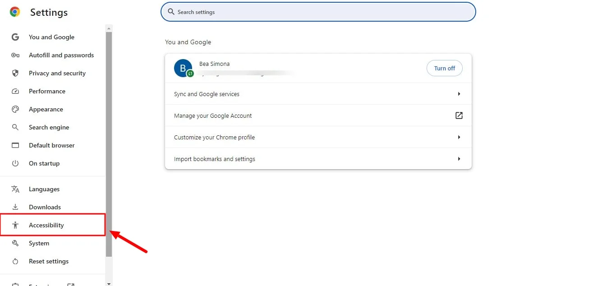Click the wrench System icon

[15, 243]
